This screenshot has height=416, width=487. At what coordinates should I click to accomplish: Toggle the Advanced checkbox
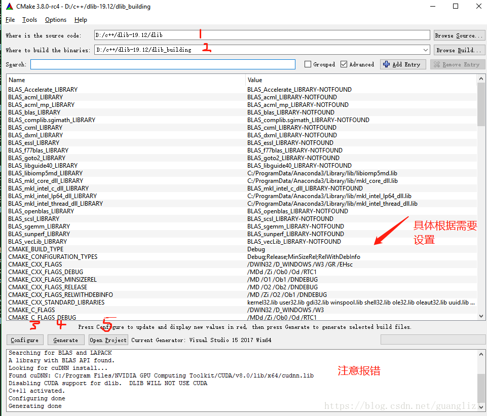click(x=344, y=64)
